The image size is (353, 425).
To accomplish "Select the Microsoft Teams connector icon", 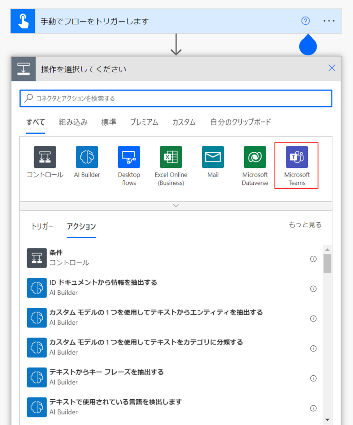I will (x=296, y=156).
